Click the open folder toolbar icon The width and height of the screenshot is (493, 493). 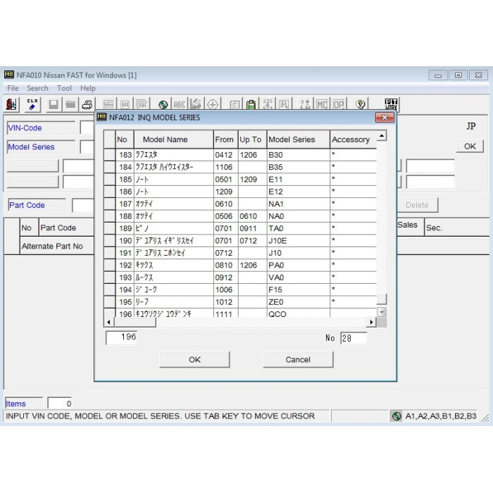click(70, 104)
